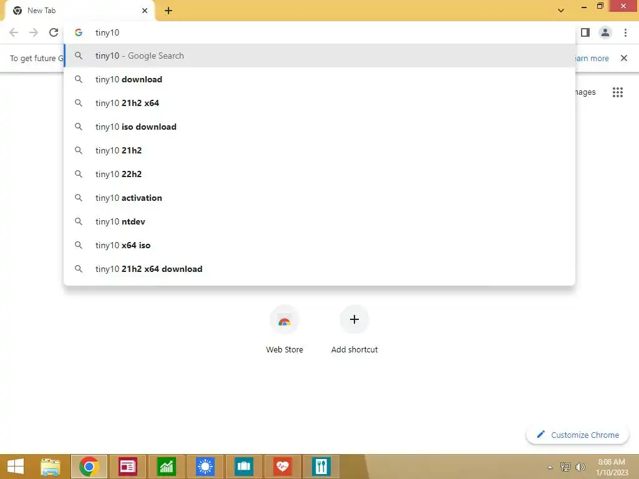This screenshot has width=639, height=479.
Task: Choose the 'tiny10 iso download' suggestion
Action: click(x=319, y=127)
